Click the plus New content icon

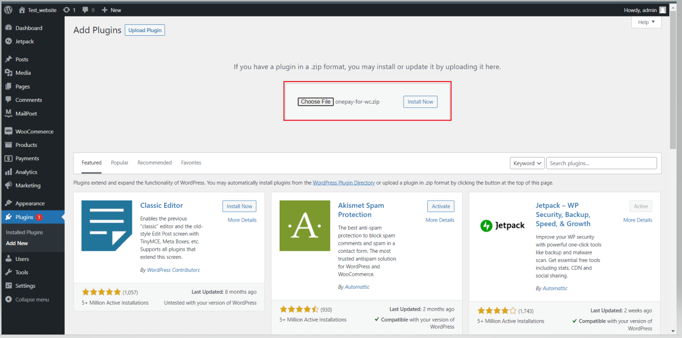[x=104, y=10]
